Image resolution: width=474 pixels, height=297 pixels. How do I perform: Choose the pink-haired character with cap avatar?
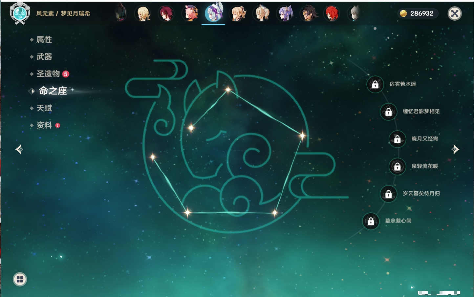point(190,13)
